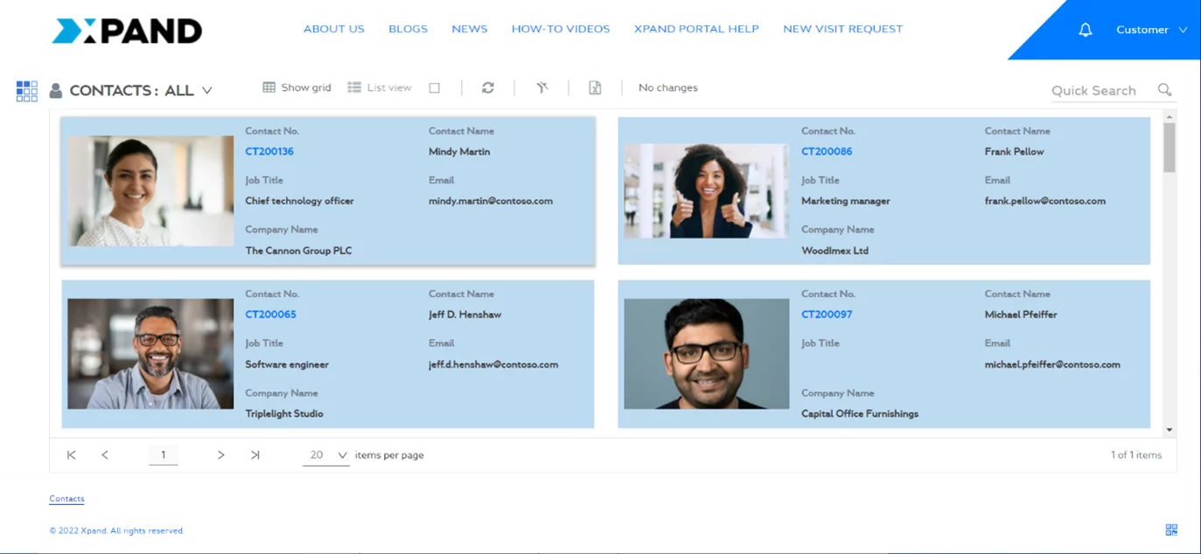
Task: Click the Quick Search magnifier icon
Action: 1164,90
